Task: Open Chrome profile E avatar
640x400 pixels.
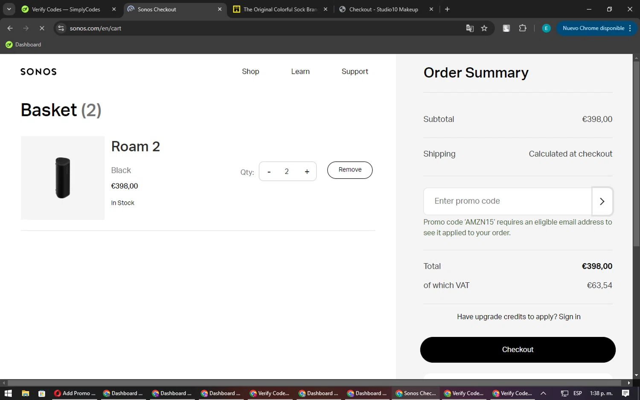Action: pyautogui.click(x=546, y=28)
